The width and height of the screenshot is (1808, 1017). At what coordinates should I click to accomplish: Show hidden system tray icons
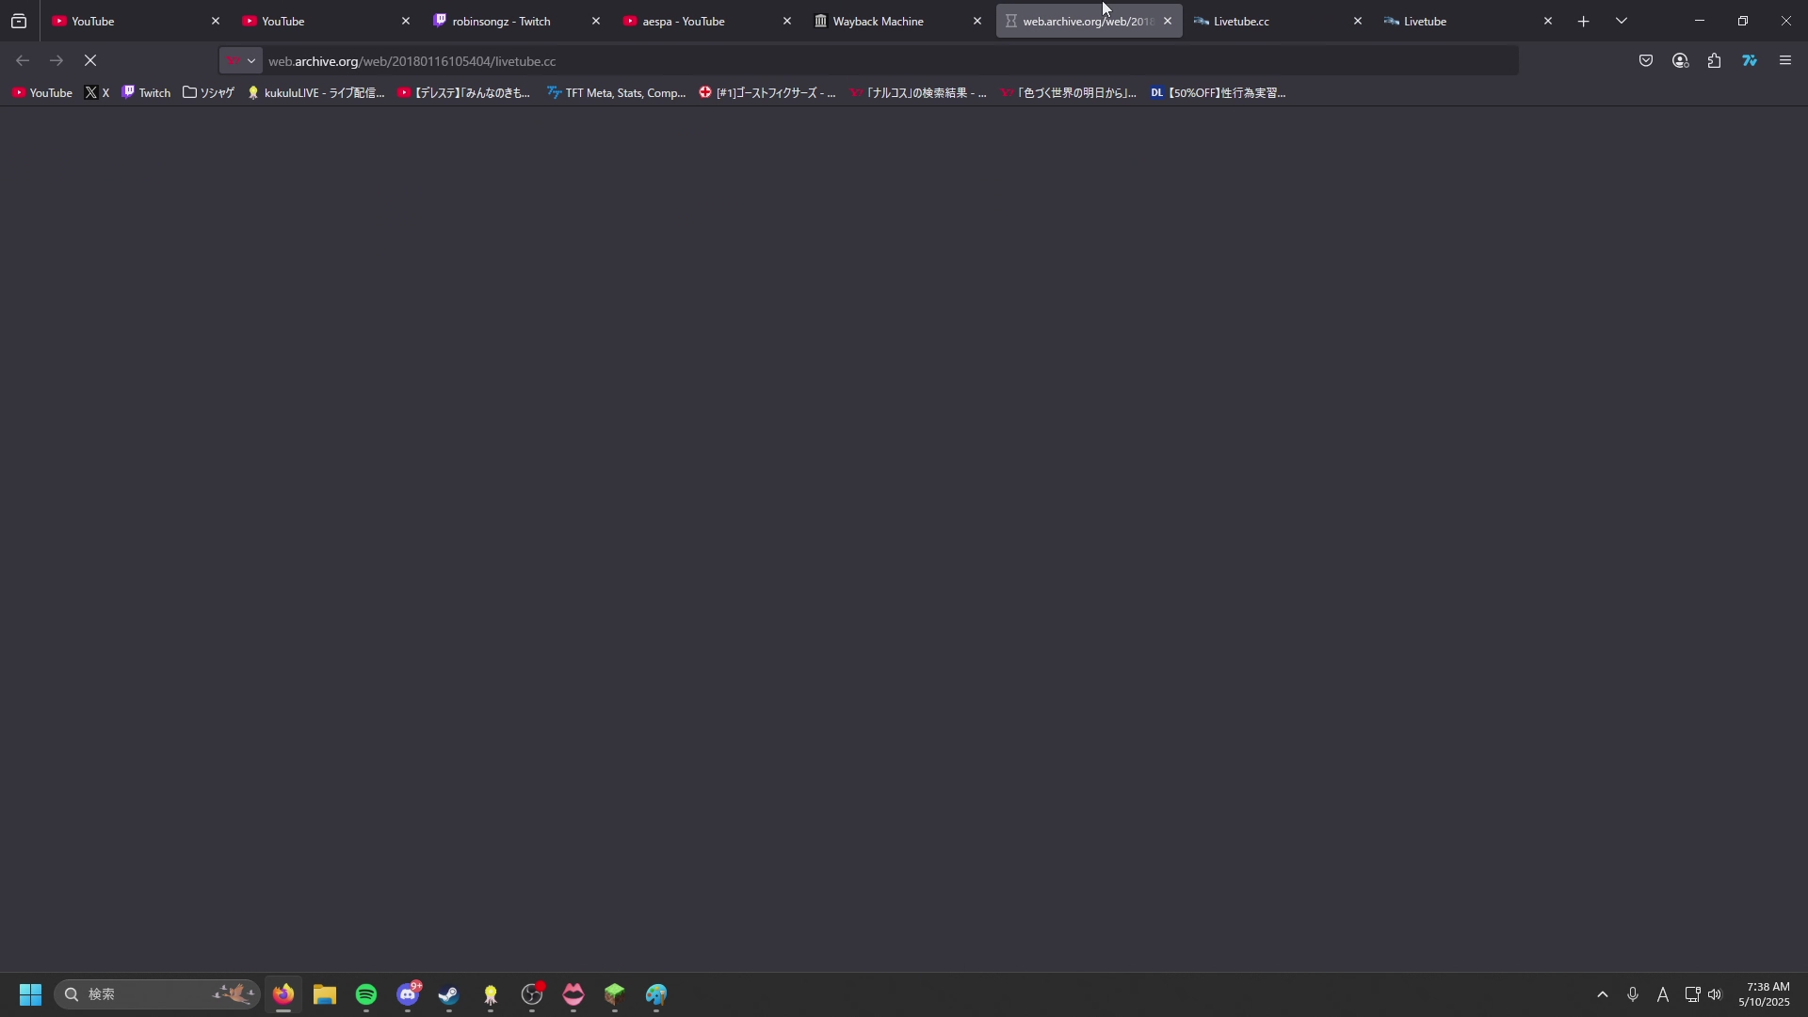click(1603, 994)
